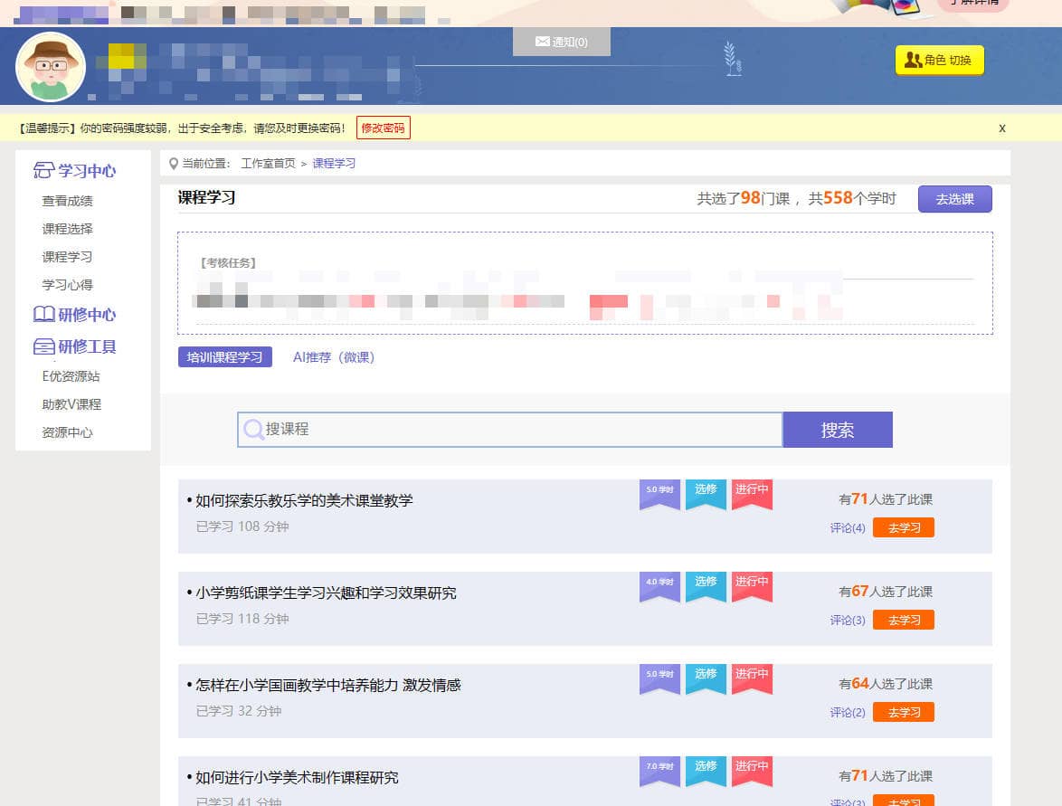The height and width of the screenshot is (806, 1062).
Task: Click the 5.0学时 badge on first course
Action: click(x=659, y=492)
